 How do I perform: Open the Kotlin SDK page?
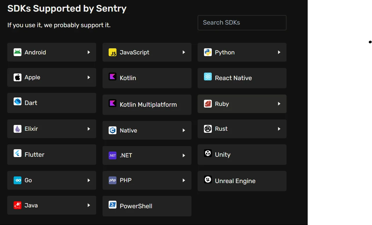coord(147,78)
